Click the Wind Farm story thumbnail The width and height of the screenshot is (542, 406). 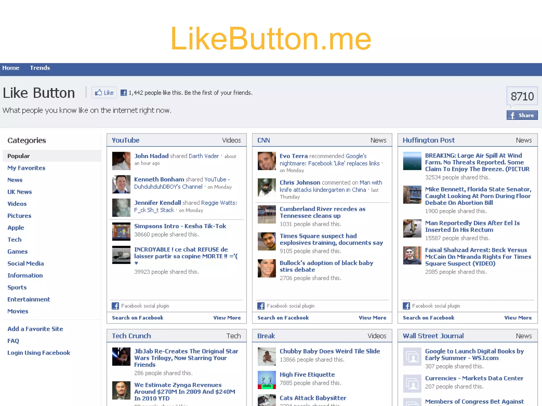click(412, 161)
